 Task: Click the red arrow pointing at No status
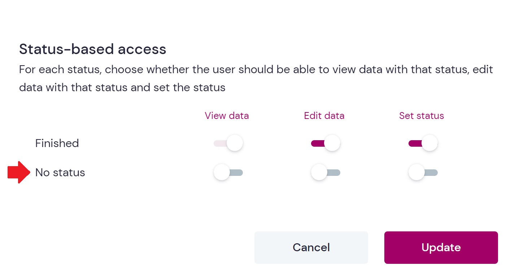click(19, 173)
